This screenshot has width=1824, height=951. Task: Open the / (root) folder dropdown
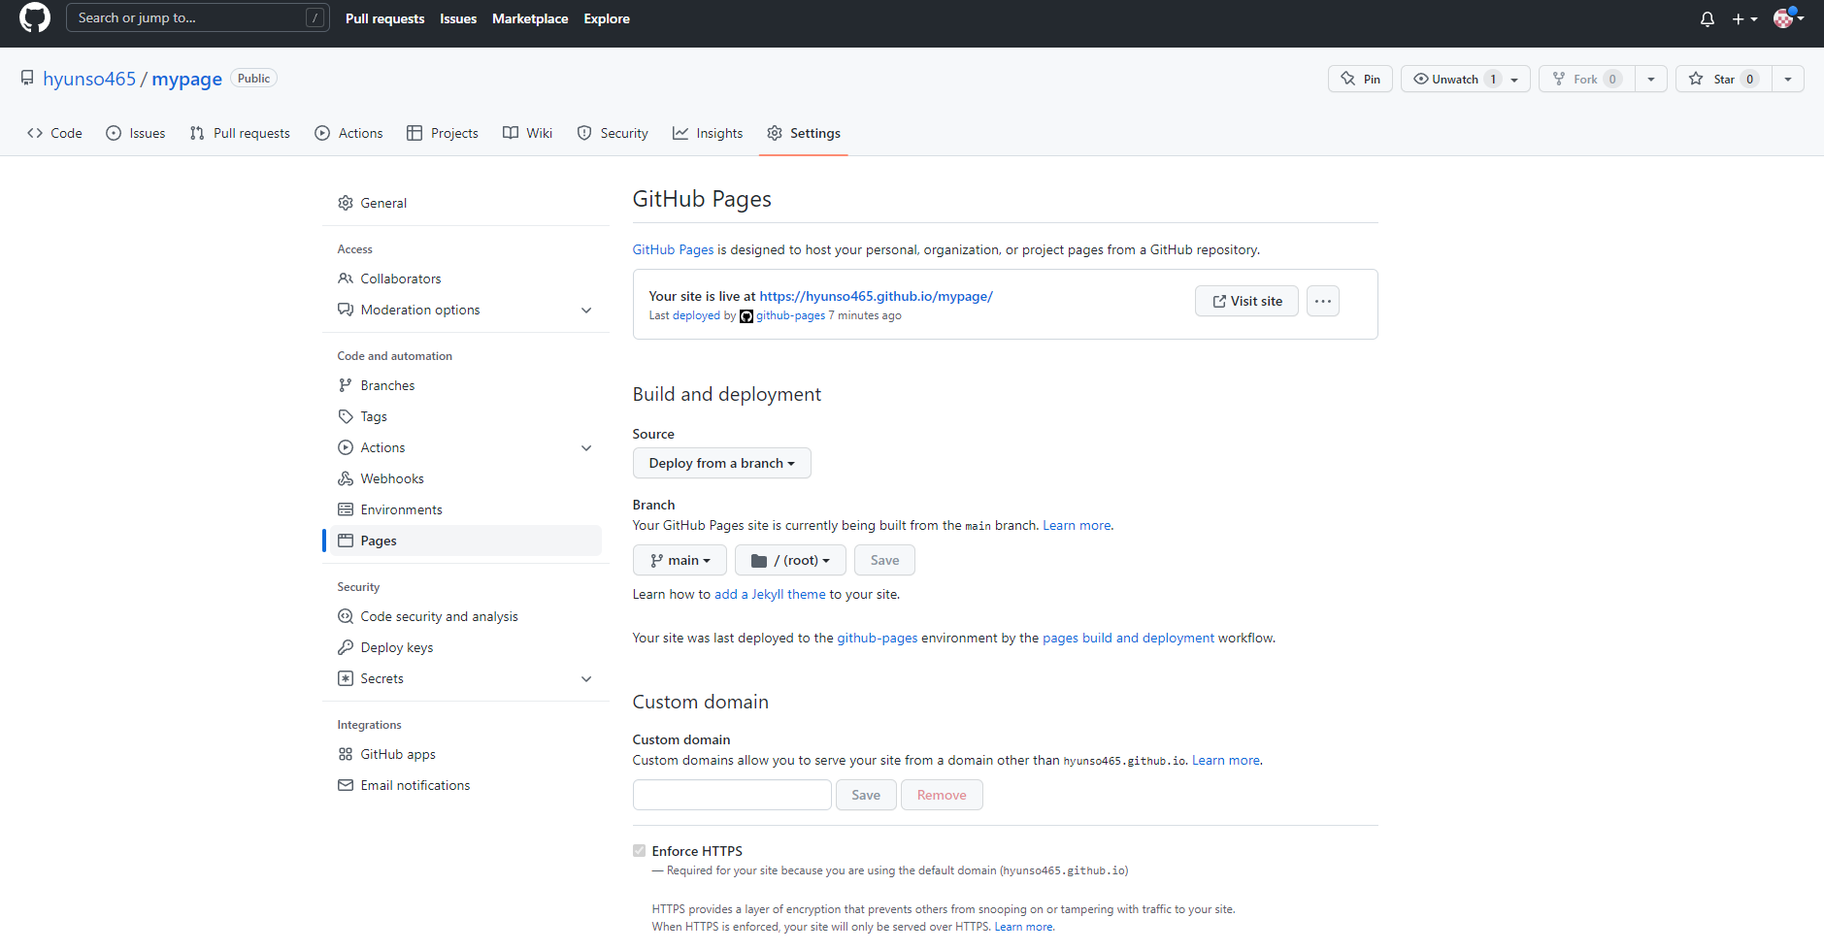pos(790,560)
